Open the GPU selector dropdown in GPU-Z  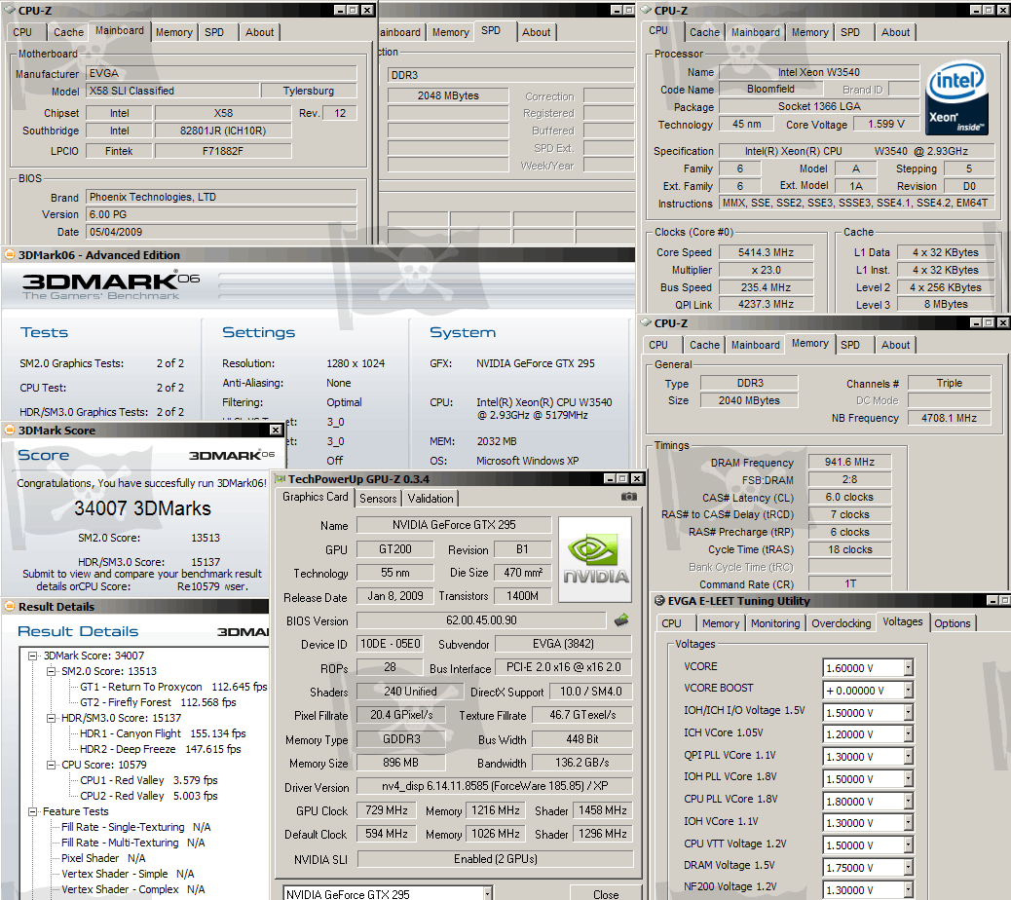(488, 893)
